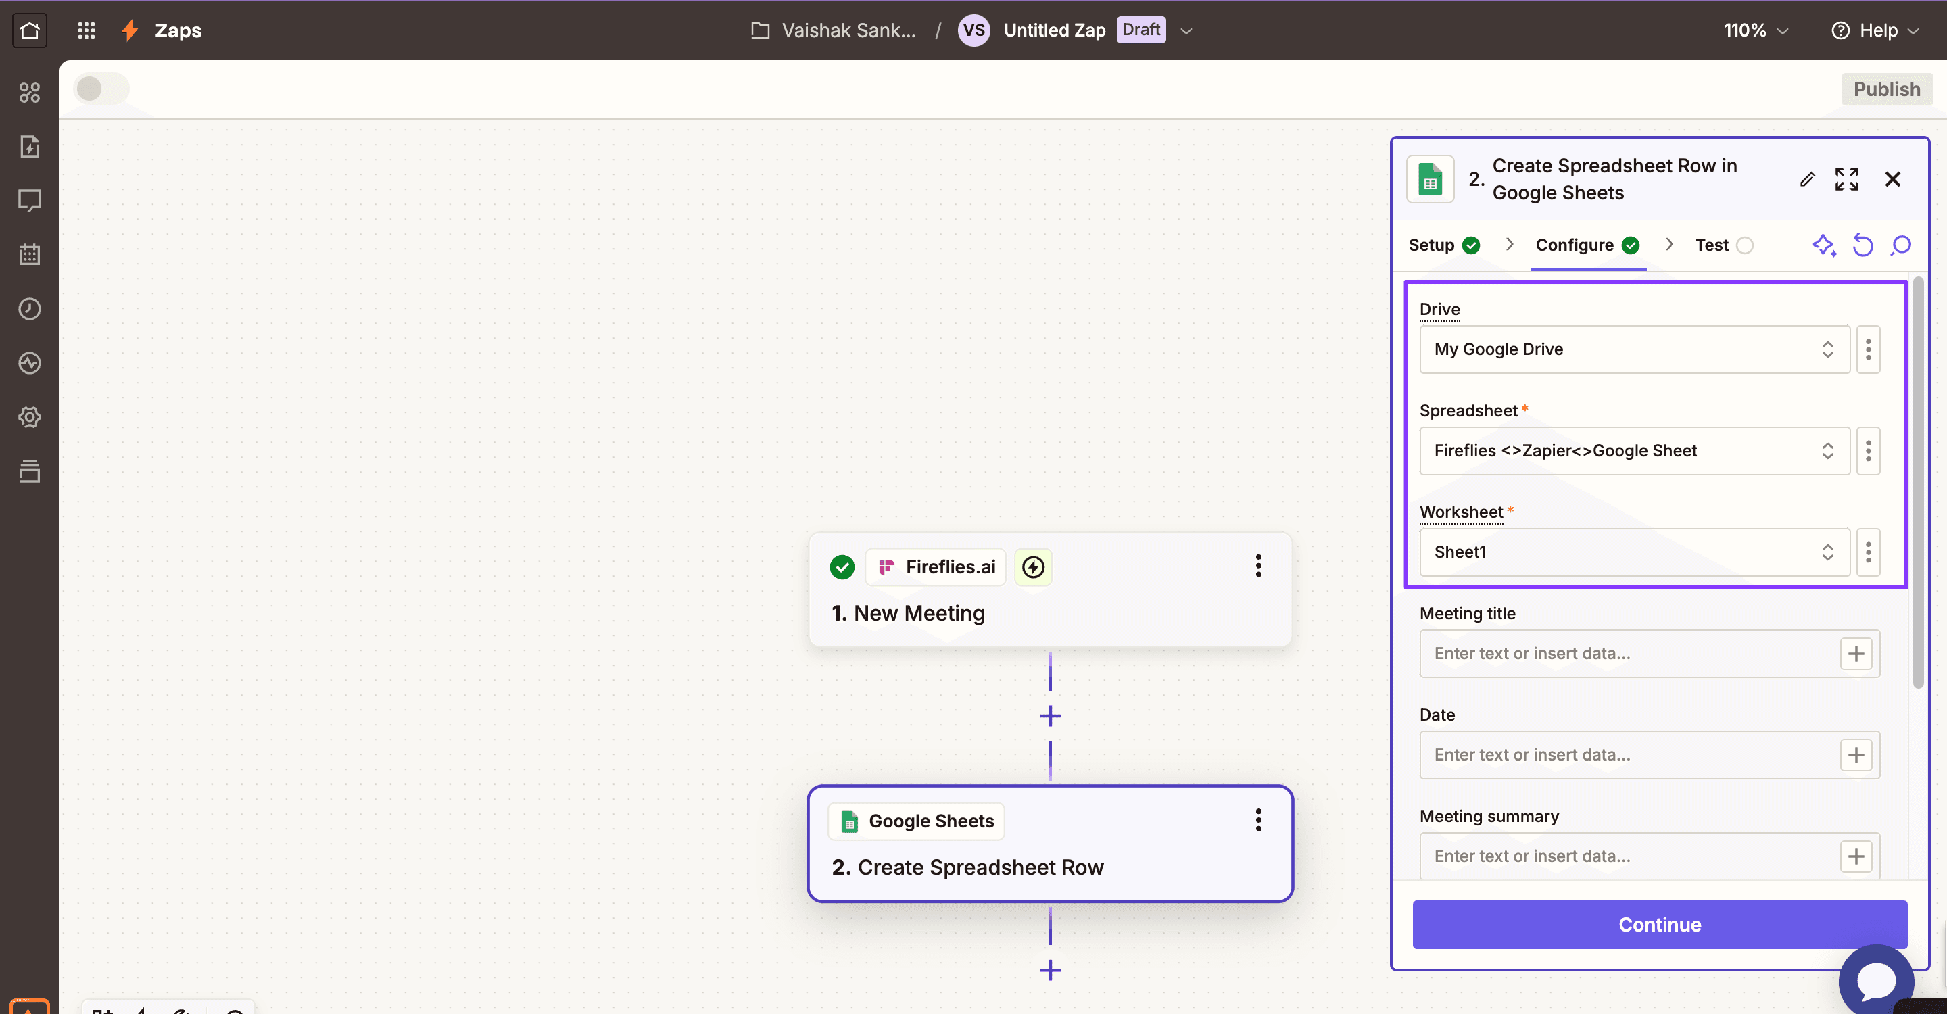1947x1014 pixels.
Task: Open the versions stack sidebar icon
Action: point(30,470)
